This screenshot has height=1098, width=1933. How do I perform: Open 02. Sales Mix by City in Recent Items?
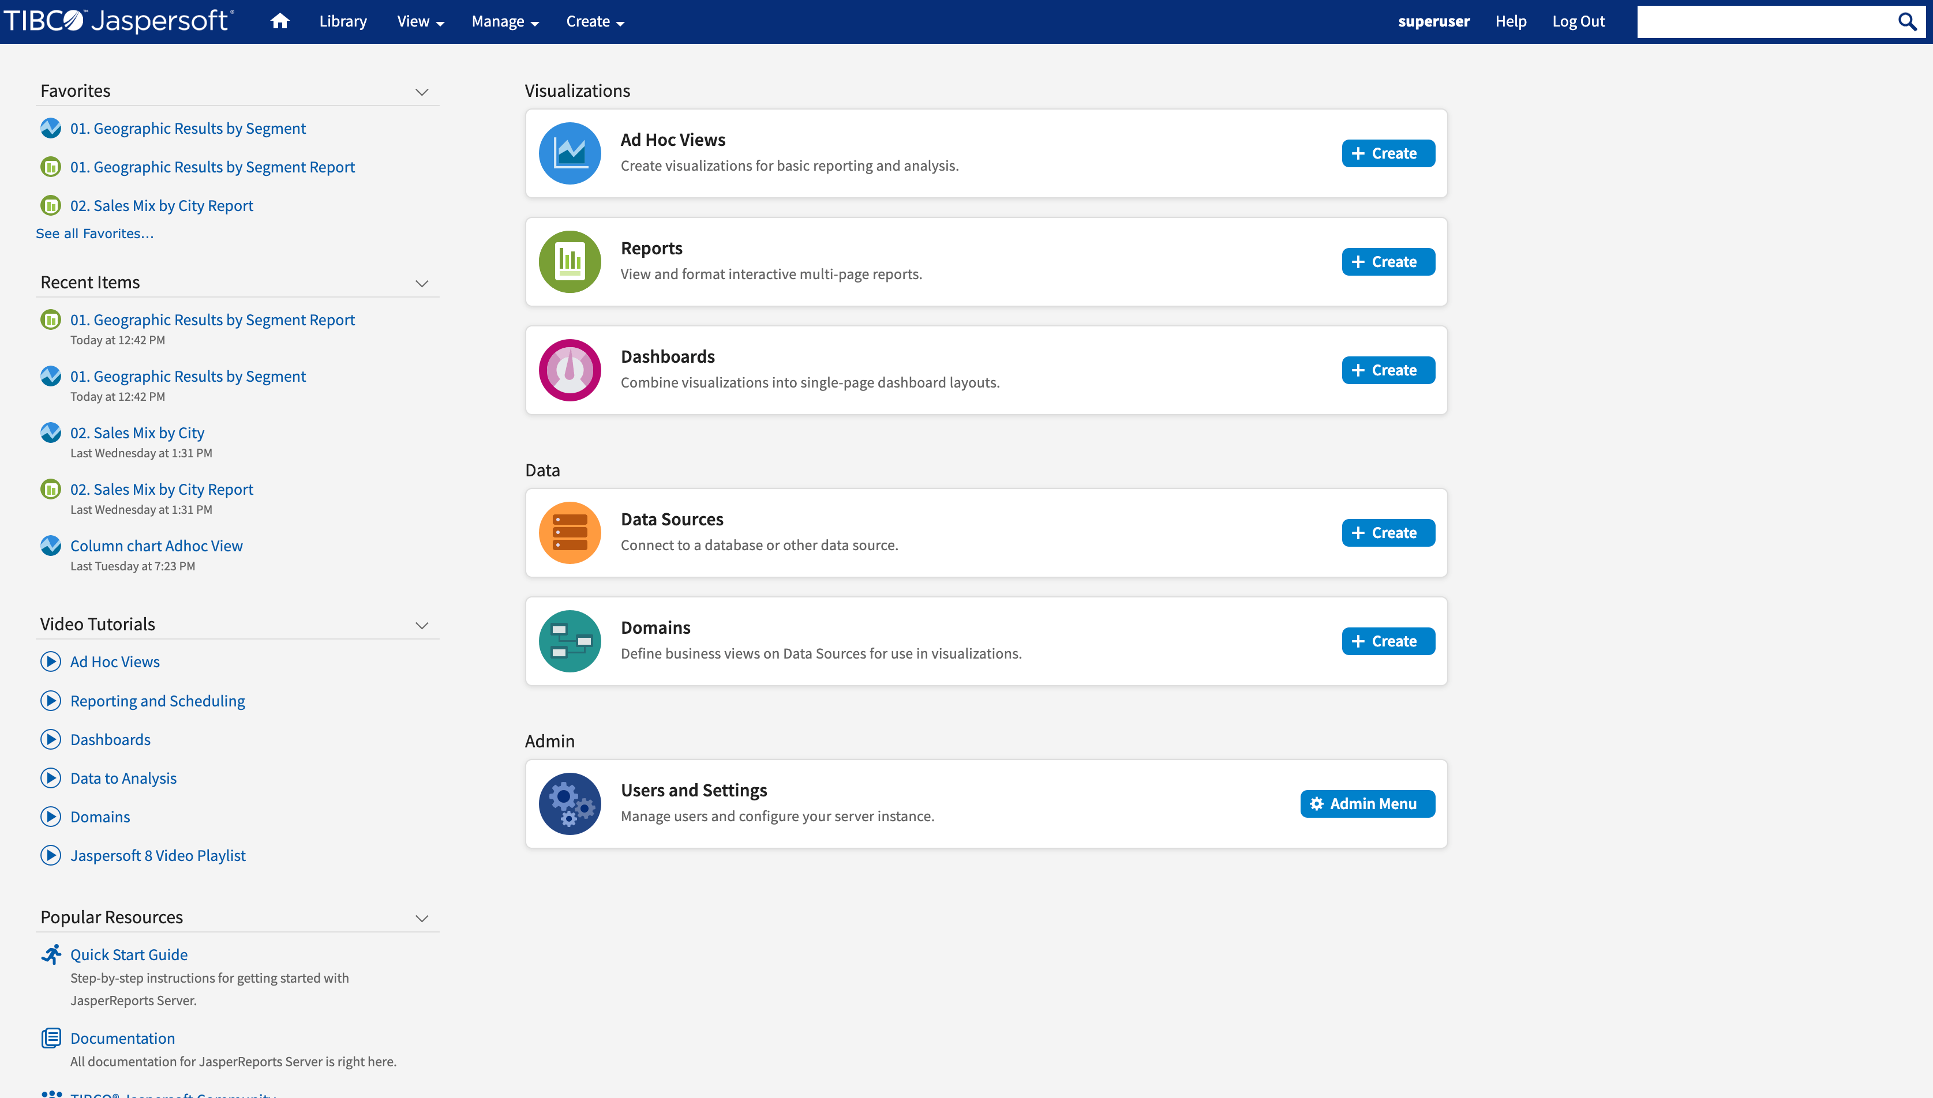click(x=137, y=433)
